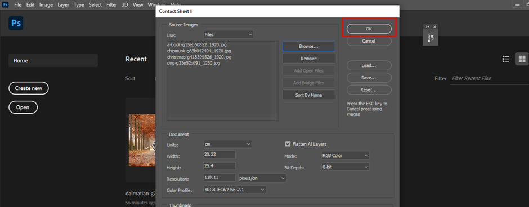Open the Type menu

click(x=79, y=4)
